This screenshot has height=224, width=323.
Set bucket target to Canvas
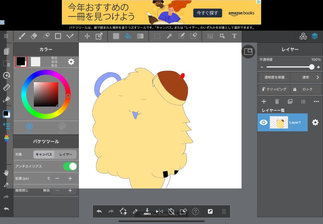[x=44, y=154]
